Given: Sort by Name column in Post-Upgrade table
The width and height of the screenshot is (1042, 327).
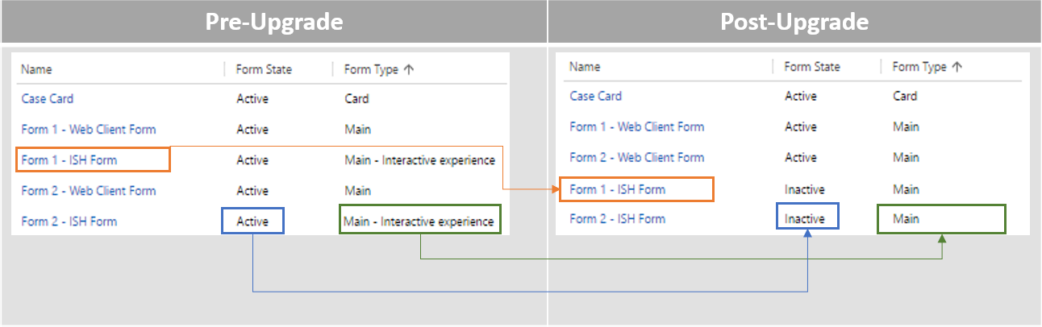Looking at the screenshot, I should click(x=585, y=67).
